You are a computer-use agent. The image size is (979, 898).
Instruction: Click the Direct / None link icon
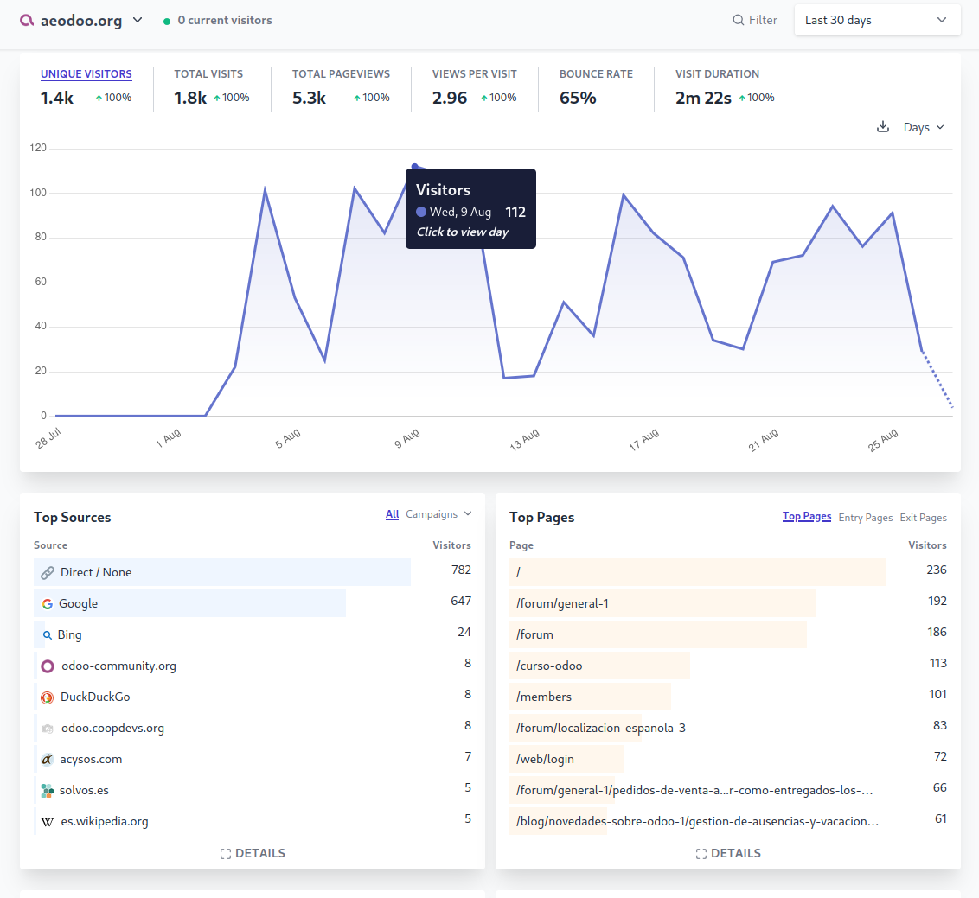click(48, 573)
